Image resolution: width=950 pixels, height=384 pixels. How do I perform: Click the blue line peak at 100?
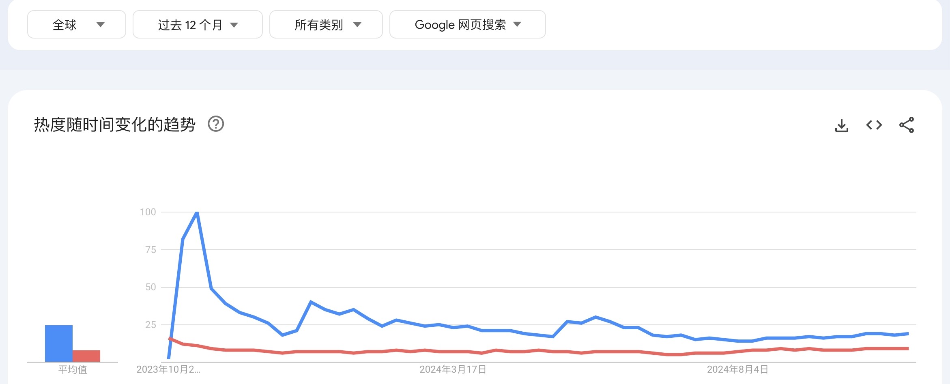[197, 212]
